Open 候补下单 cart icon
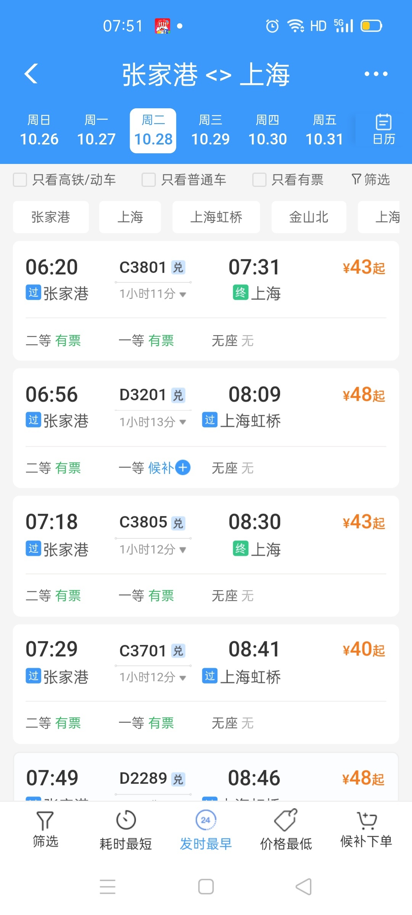Screen dimensions: 412x915 pyautogui.click(x=366, y=820)
